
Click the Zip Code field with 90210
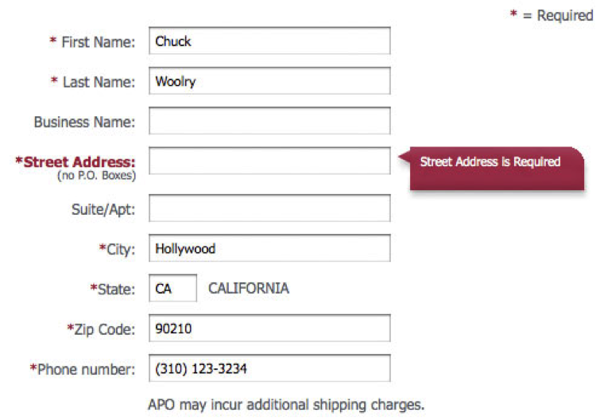coord(269,329)
